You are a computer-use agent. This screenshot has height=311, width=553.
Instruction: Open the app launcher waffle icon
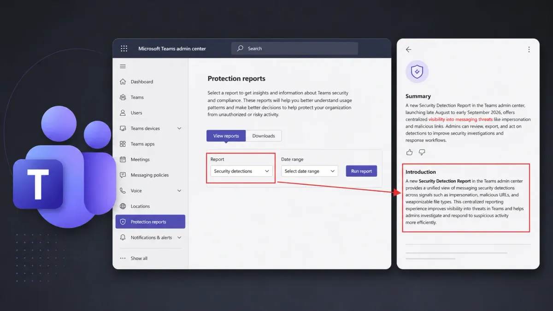pos(124,48)
